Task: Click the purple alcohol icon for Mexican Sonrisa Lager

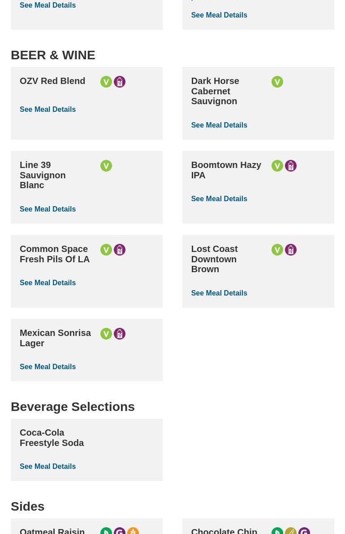Action: tap(120, 334)
